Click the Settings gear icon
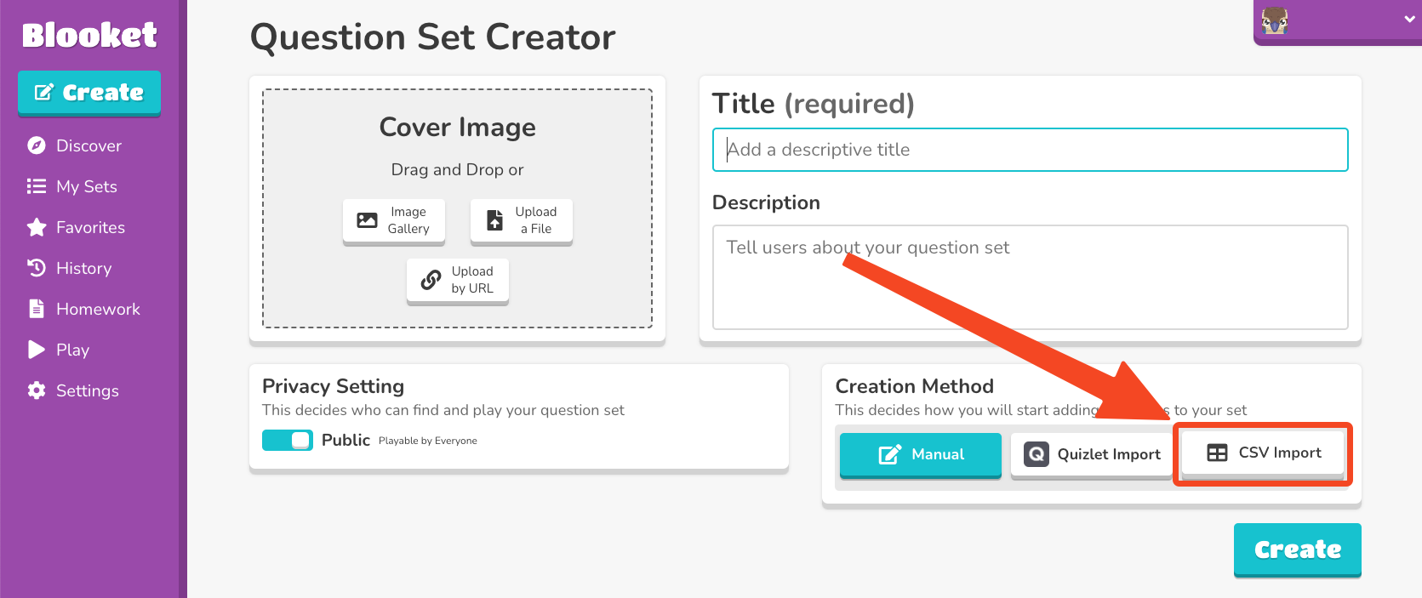 click(x=37, y=390)
